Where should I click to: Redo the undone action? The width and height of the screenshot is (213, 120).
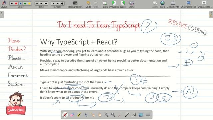click(96, 4)
